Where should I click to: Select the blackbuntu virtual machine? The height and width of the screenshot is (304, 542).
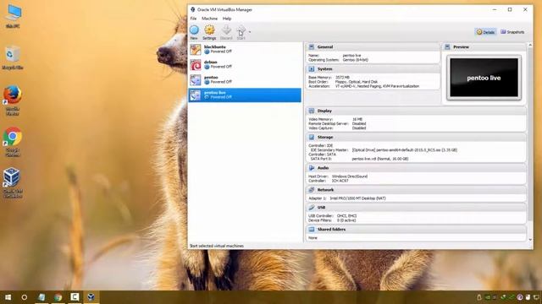(245, 49)
